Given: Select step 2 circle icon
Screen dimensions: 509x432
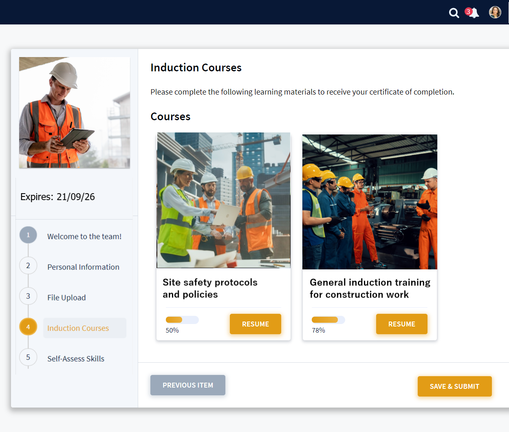Looking at the screenshot, I should tap(28, 266).
